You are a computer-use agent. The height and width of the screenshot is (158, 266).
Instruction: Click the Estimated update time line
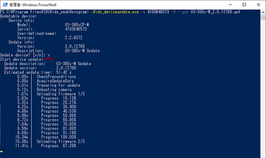(x=38, y=72)
